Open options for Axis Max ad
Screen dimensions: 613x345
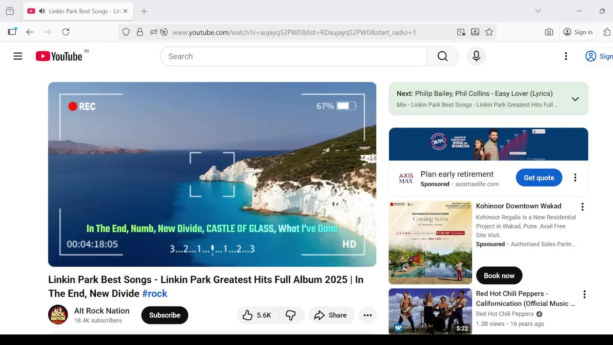point(575,178)
